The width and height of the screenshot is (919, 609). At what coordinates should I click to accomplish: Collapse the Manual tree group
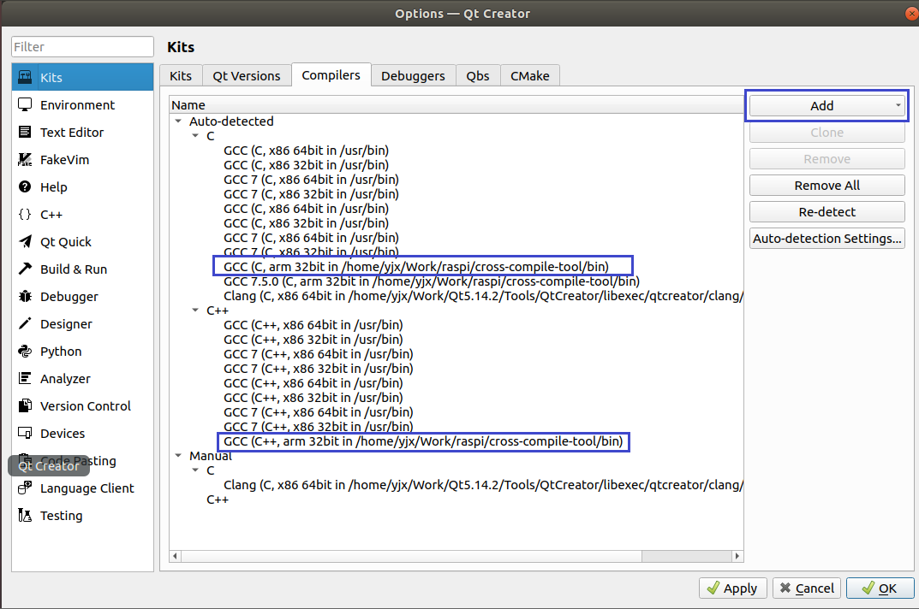pos(178,456)
